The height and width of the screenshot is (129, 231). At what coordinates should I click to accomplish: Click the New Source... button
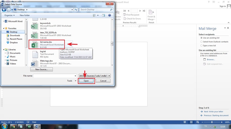point(41,70)
